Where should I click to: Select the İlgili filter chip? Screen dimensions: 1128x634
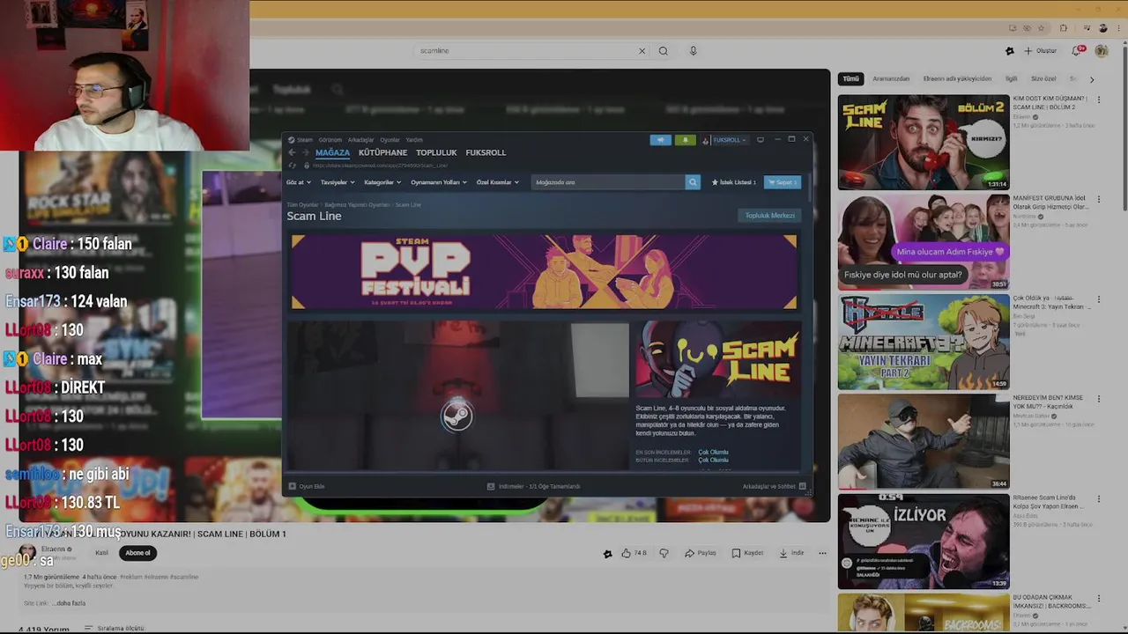click(1012, 78)
